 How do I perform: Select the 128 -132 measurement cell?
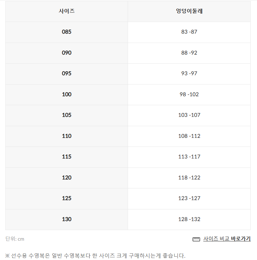click(x=189, y=219)
